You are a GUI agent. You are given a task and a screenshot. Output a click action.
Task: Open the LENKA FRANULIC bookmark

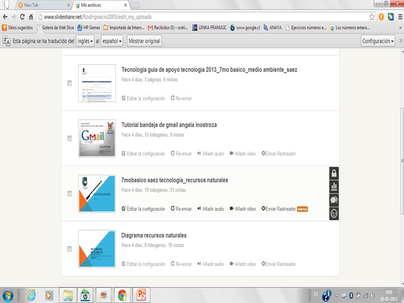(210, 28)
